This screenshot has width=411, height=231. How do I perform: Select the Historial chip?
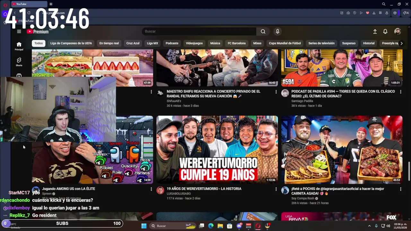(x=369, y=43)
